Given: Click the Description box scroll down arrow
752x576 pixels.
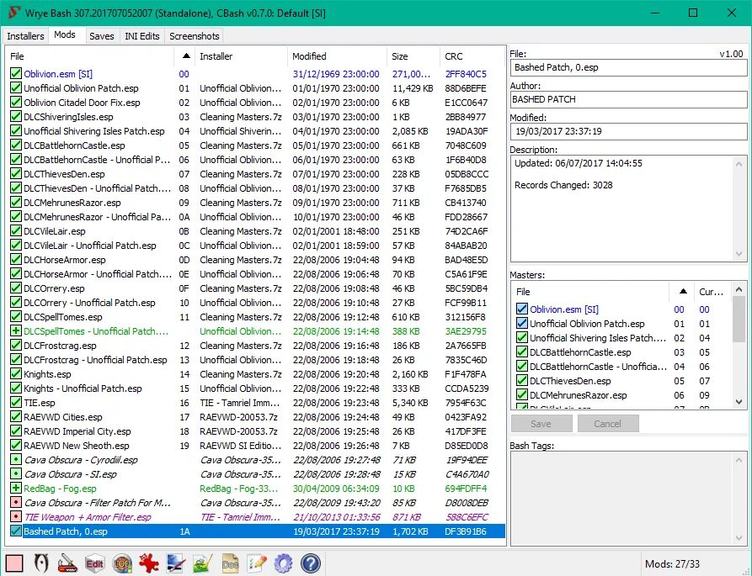Looking at the screenshot, I should click(x=739, y=254).
